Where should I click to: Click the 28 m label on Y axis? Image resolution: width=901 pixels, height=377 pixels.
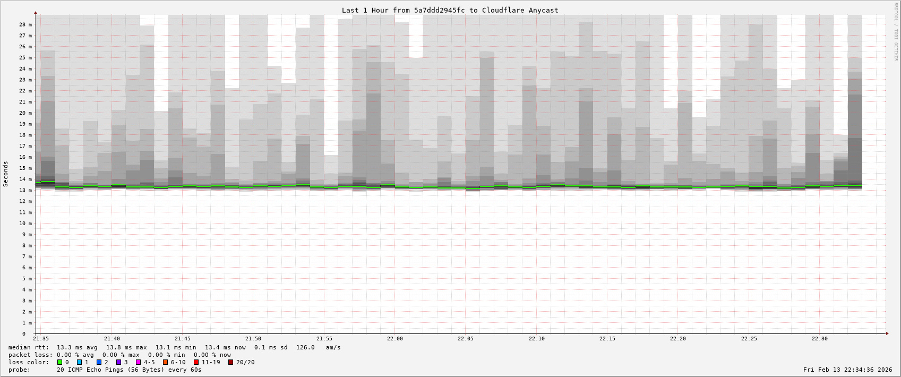click(25, 24)
